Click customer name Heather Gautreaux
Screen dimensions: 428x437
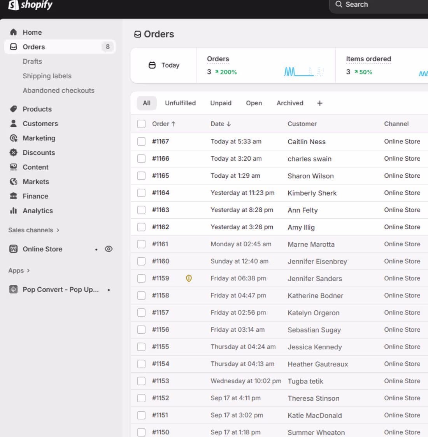point(317,364)
